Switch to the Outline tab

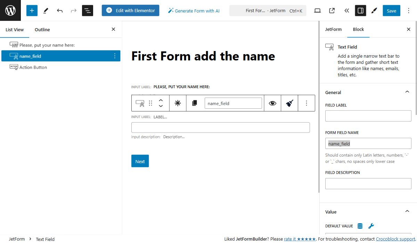click(42, 30)
